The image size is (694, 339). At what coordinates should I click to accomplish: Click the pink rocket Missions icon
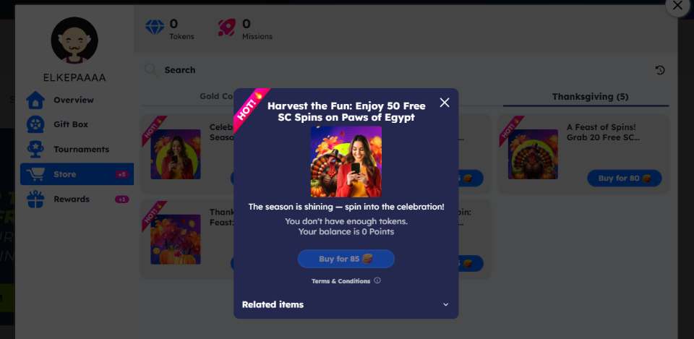227,27
